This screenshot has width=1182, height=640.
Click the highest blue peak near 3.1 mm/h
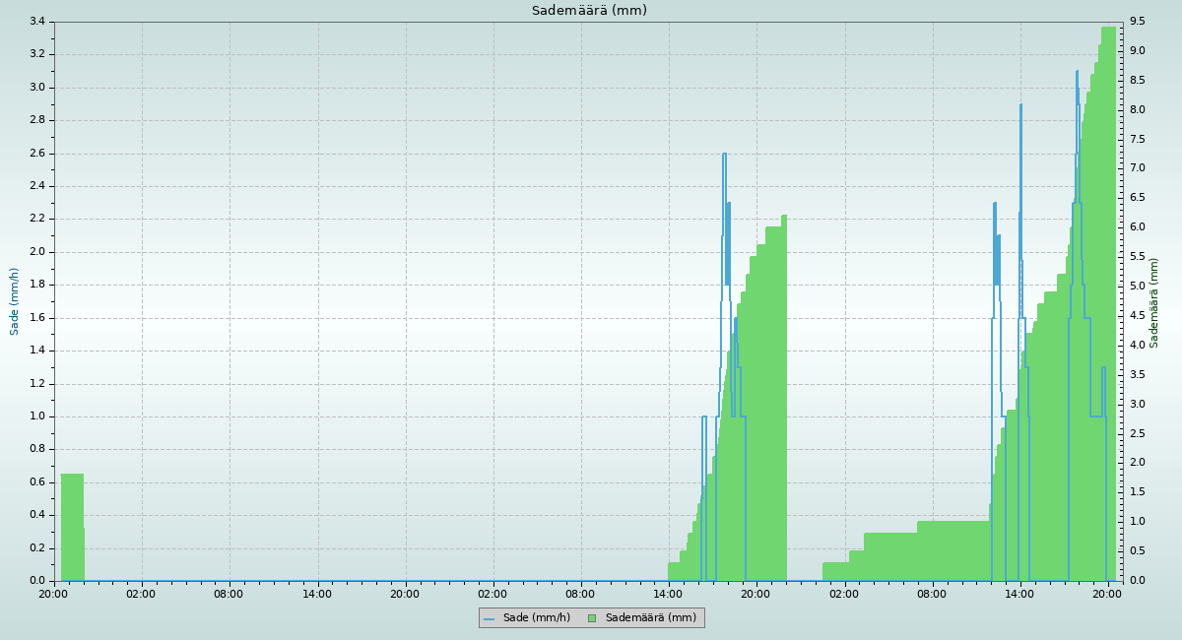tap(1077, 72)
